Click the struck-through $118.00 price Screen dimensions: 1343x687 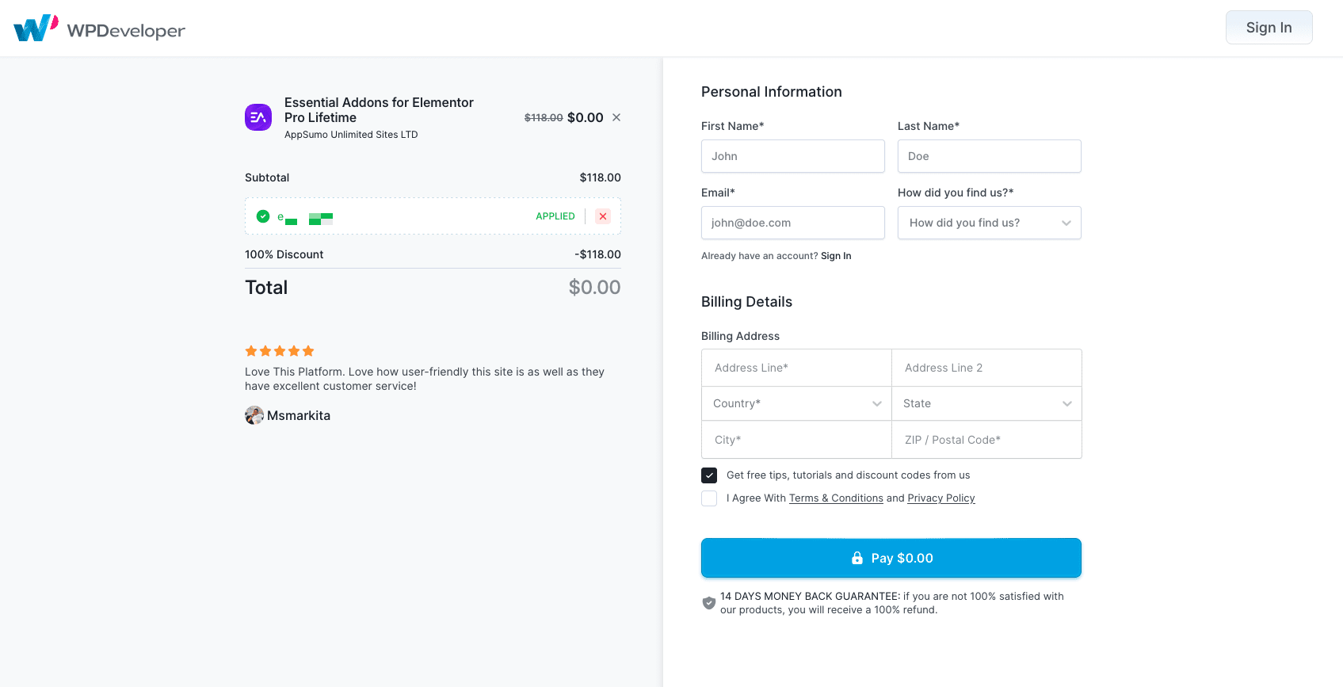point(544,117)
